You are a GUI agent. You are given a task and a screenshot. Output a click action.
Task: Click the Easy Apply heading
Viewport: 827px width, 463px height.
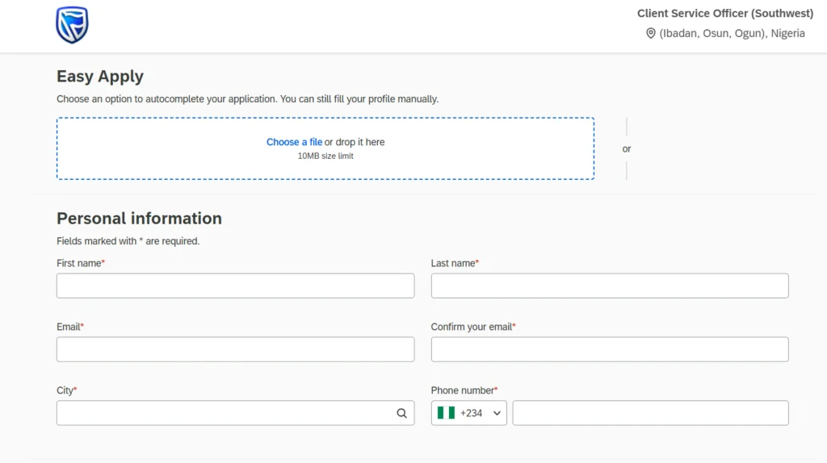pyautogui.click(x=100, y=77)
